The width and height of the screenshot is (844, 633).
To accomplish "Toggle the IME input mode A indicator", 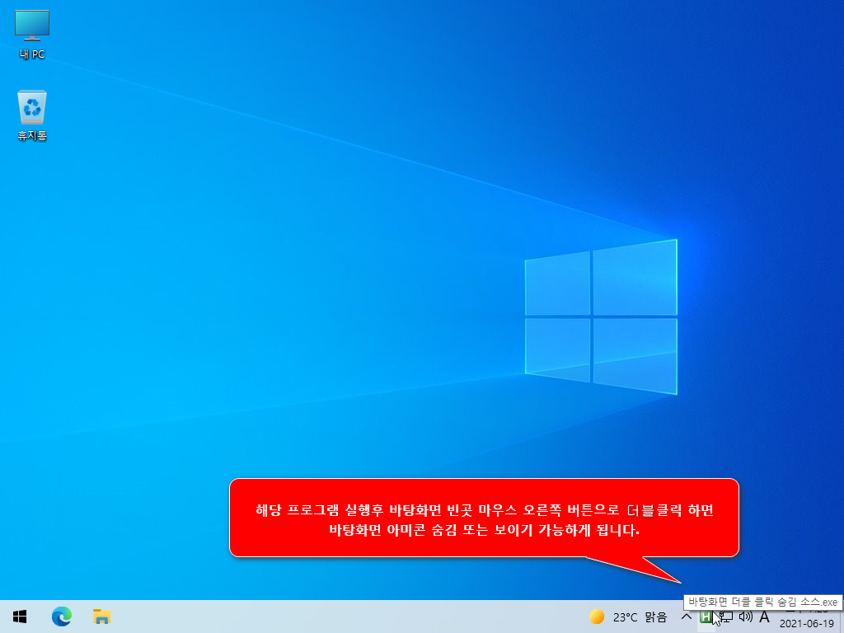I will [x=764, y=617].
